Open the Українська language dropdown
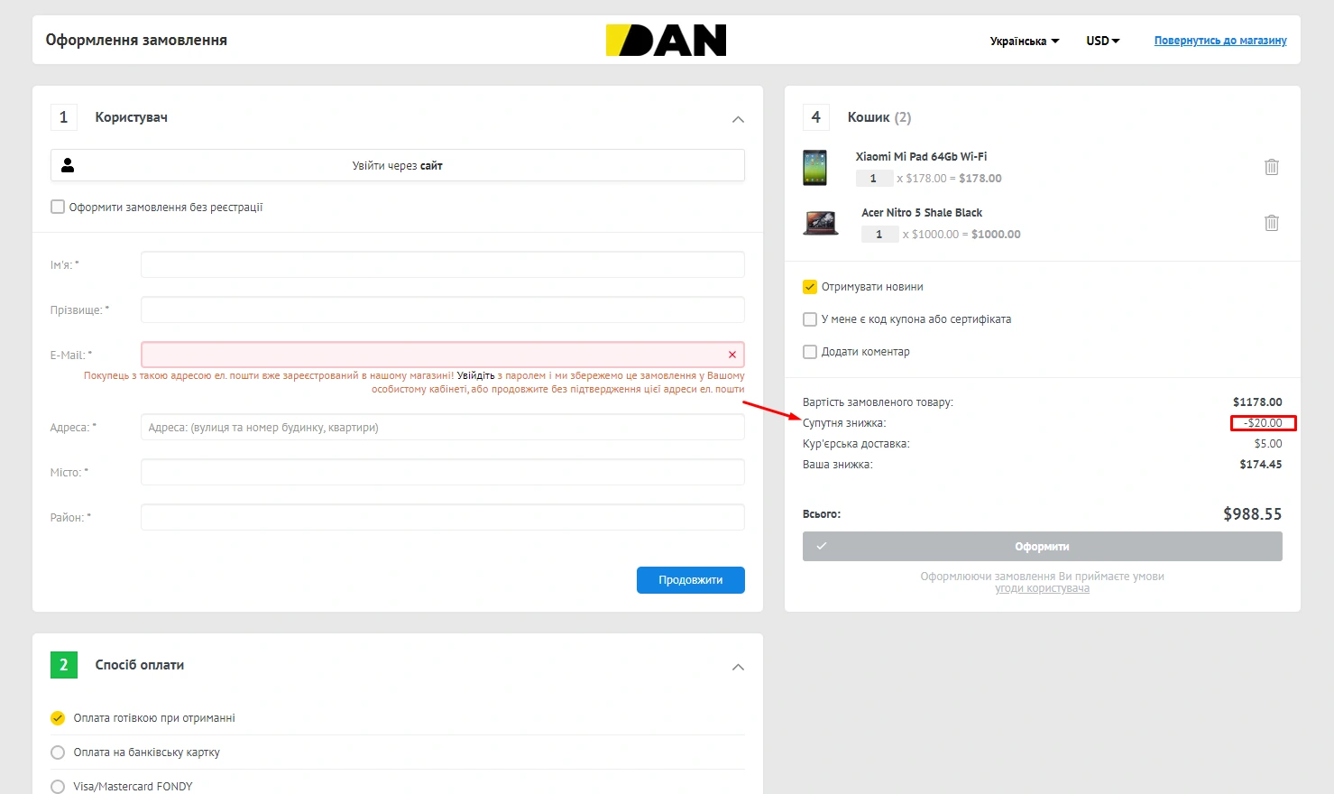Screen dimensions: 1334x794 click(x=1024, y=42)
